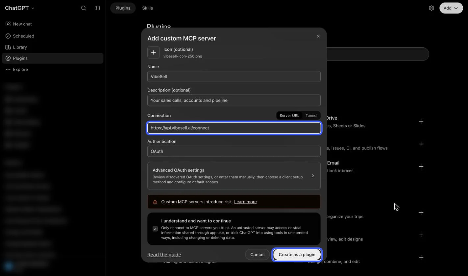Click Create as a plugin
This screenshot has width=468, height=276.
pos(297,255)
